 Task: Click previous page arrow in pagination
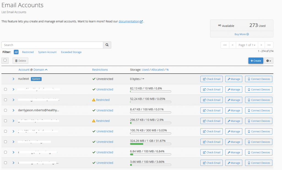click(x=232, y=45)
